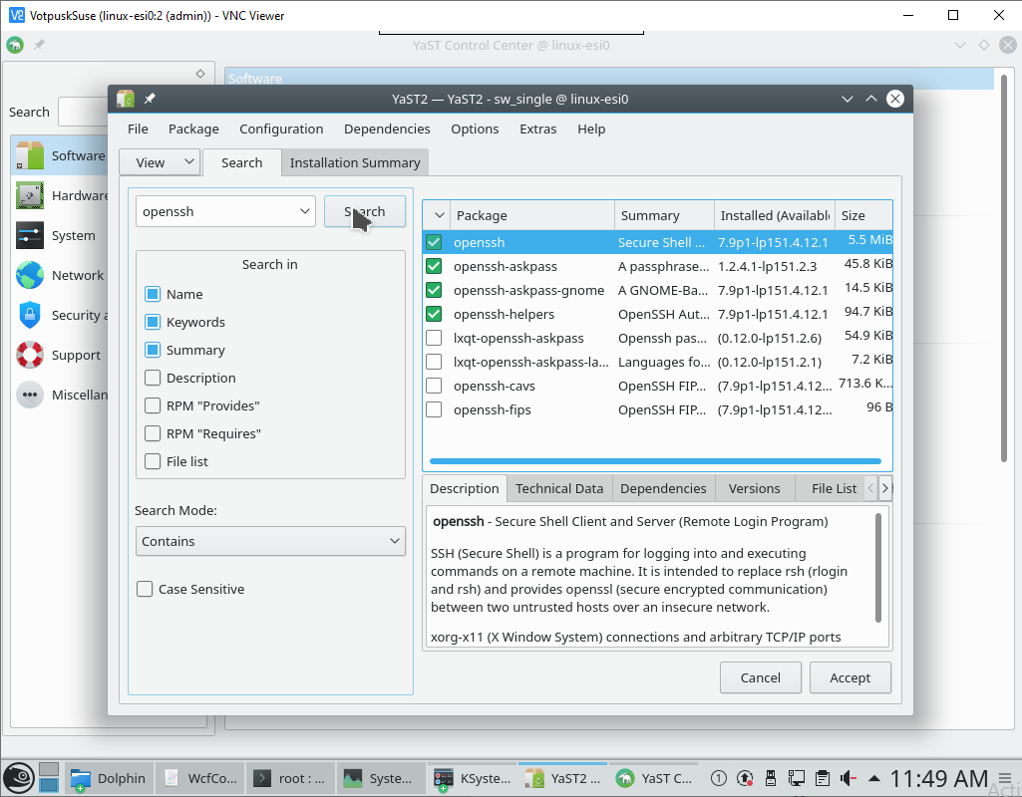The height and width of the screenshot is (797, 1022).
Task: Switch to the root terminal taskbar entry
Action: coord(290,778)
